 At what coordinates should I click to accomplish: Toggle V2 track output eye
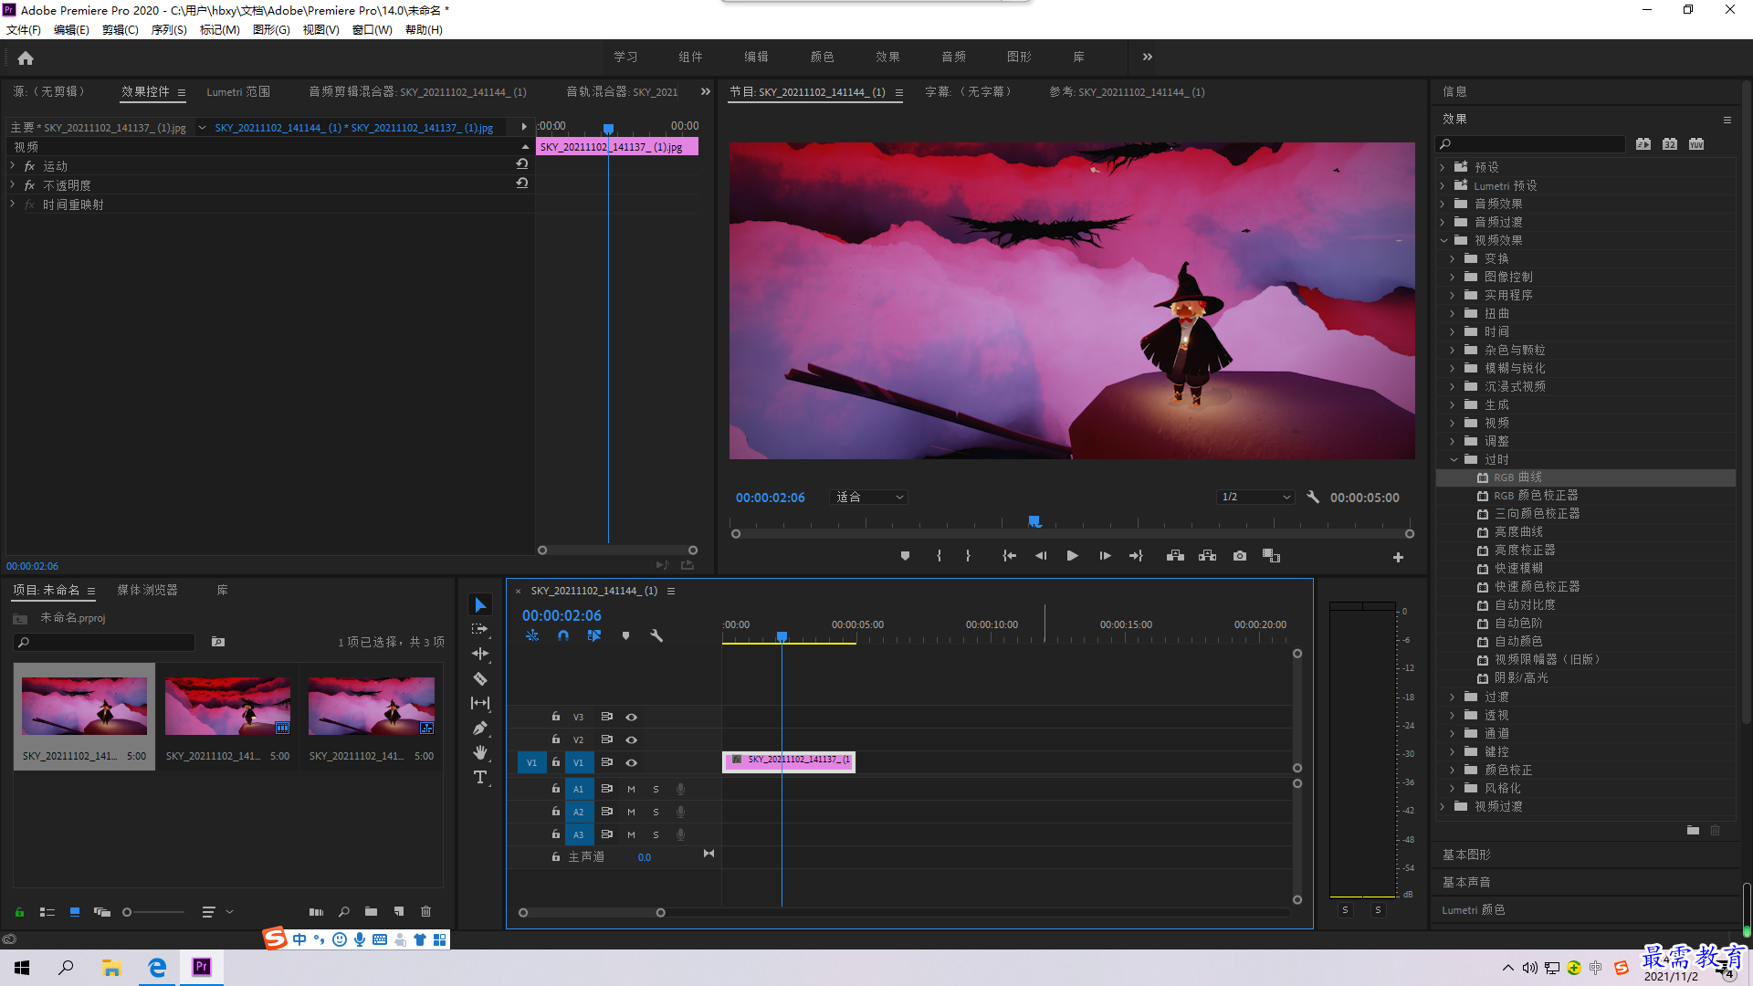pyautogui.click(x=631, y=740)
